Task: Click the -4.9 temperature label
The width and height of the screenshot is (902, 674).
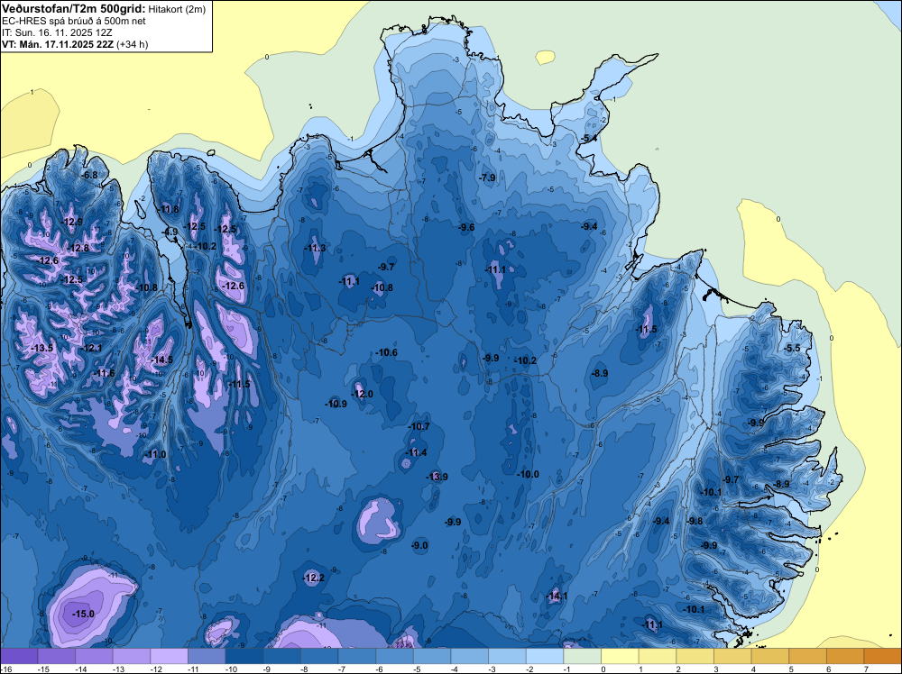Action: coord(170,232)
